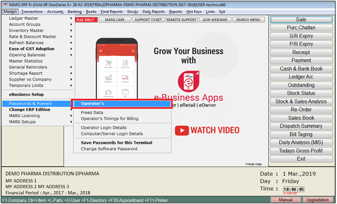The width and height of the screenshot is (337, 204).
Task: Click the Change image link
Action: (x=254, y=164)
